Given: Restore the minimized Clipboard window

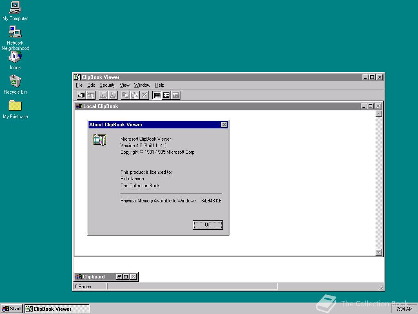Looking at the screenshot, I should 119,277.
